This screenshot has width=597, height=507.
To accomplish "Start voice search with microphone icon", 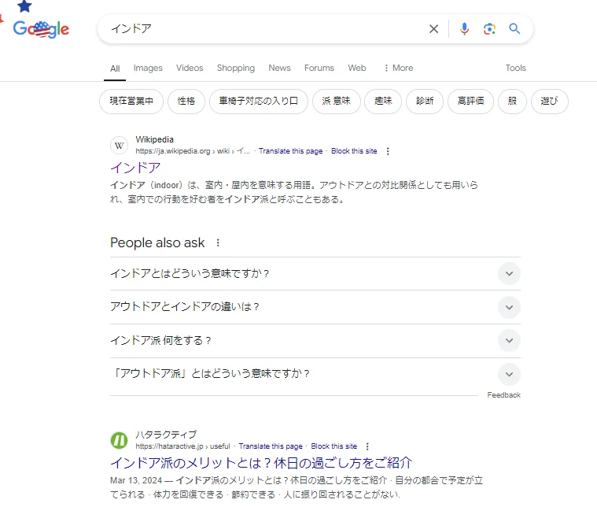I will pos(464,29).
